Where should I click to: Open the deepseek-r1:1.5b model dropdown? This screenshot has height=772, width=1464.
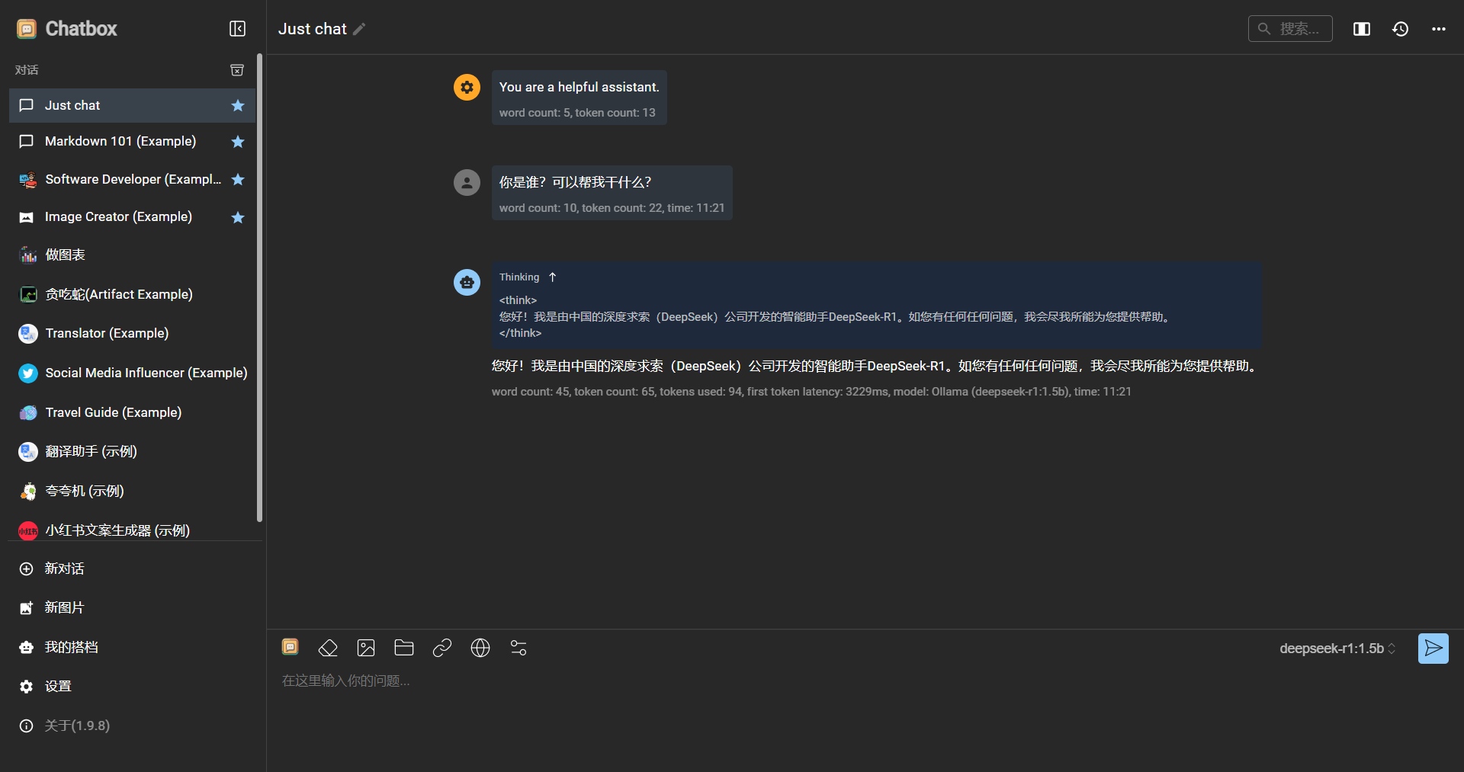pos(1337,649)
